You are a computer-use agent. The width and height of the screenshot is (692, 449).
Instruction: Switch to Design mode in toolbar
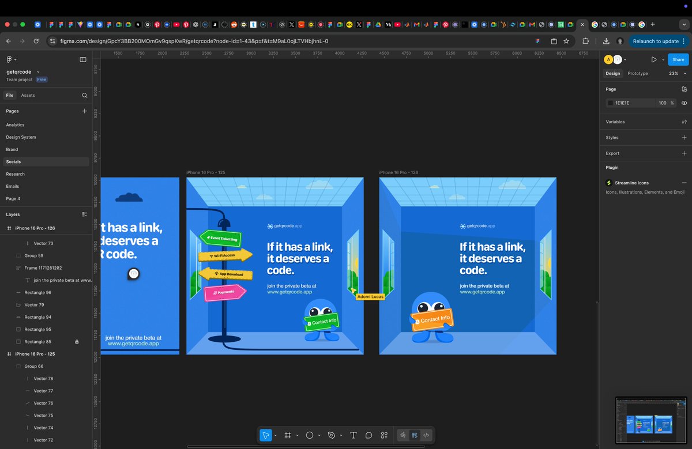(x=415, y=435)
